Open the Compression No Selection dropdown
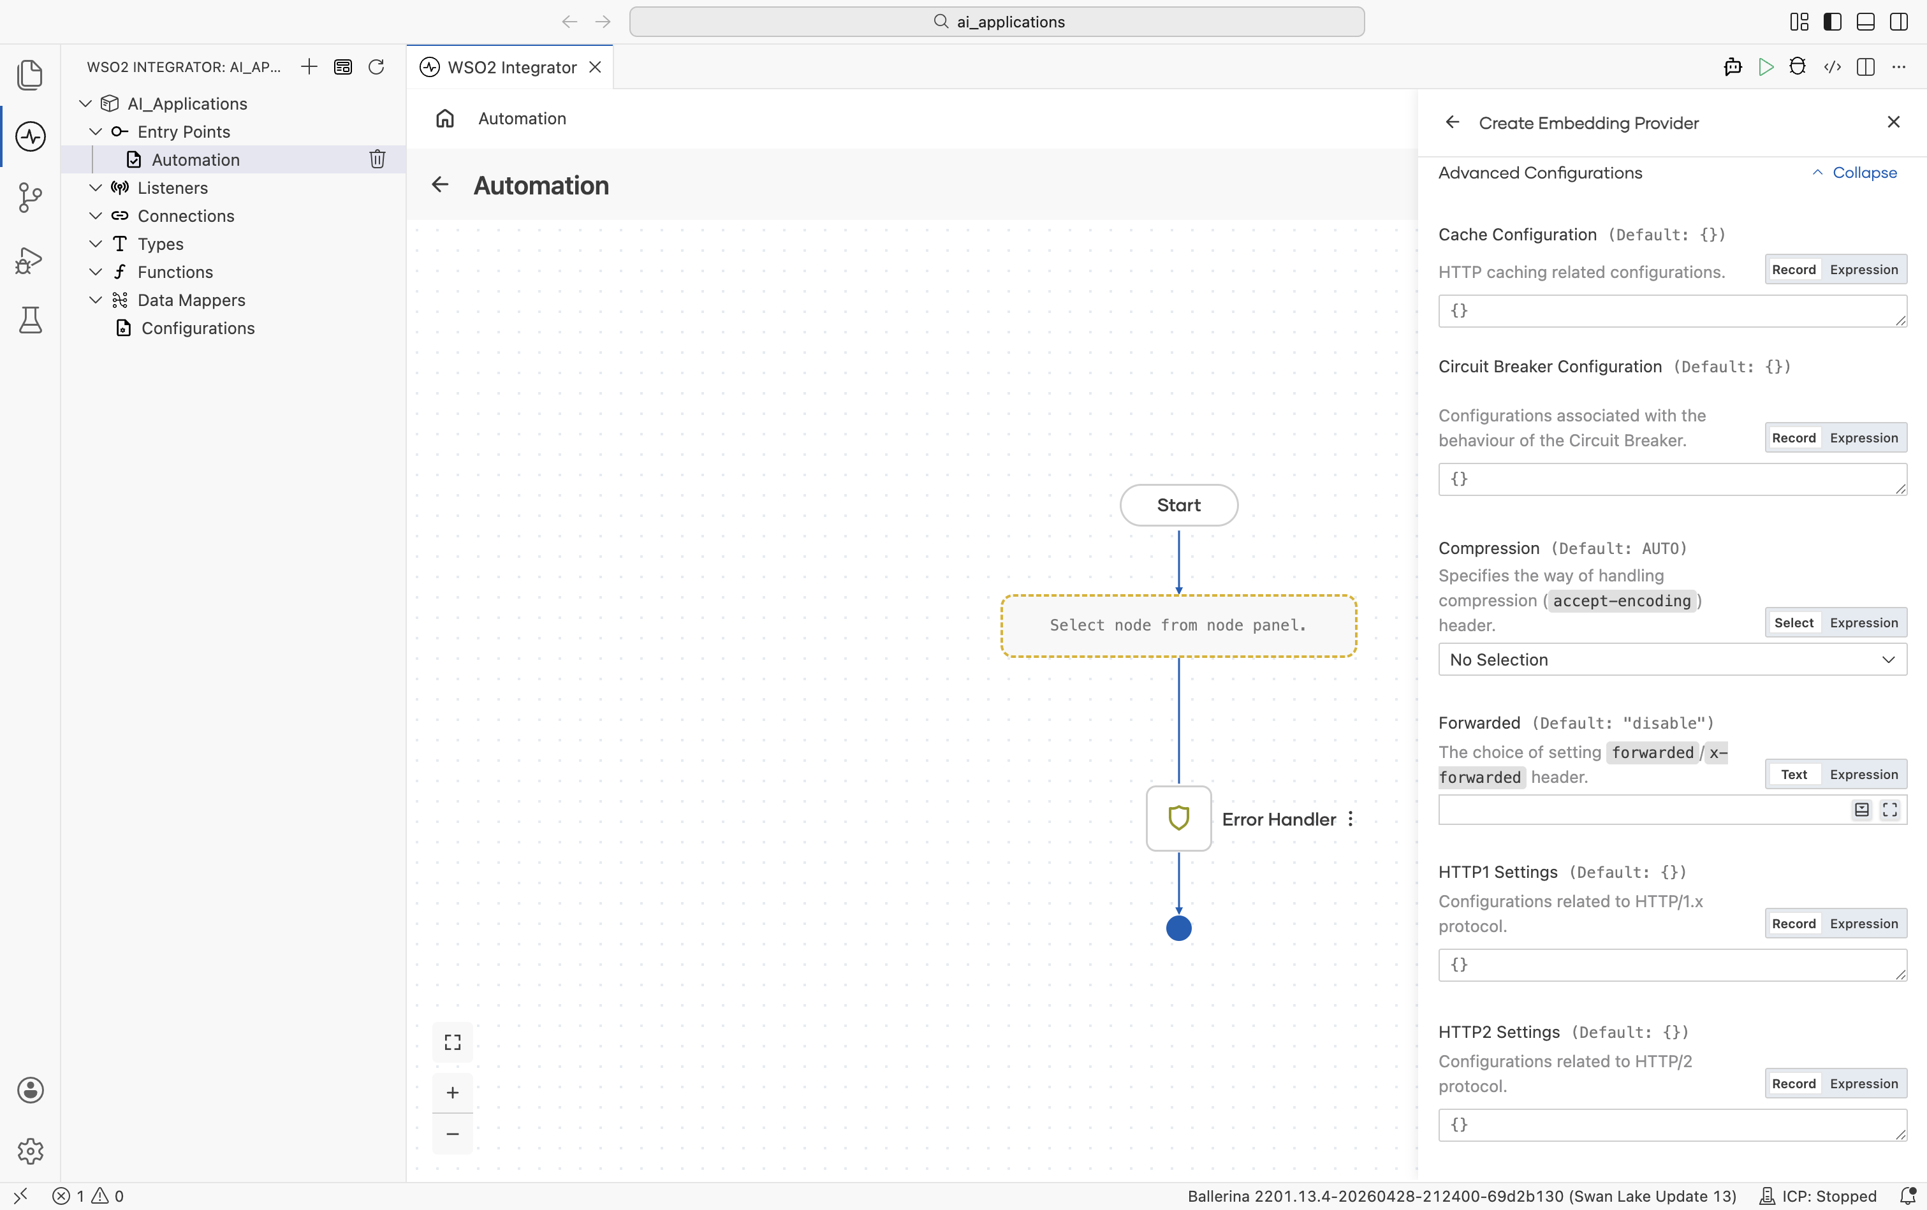Image resolution: width=1927 pixels, height=1210 pixels. 1673,659
